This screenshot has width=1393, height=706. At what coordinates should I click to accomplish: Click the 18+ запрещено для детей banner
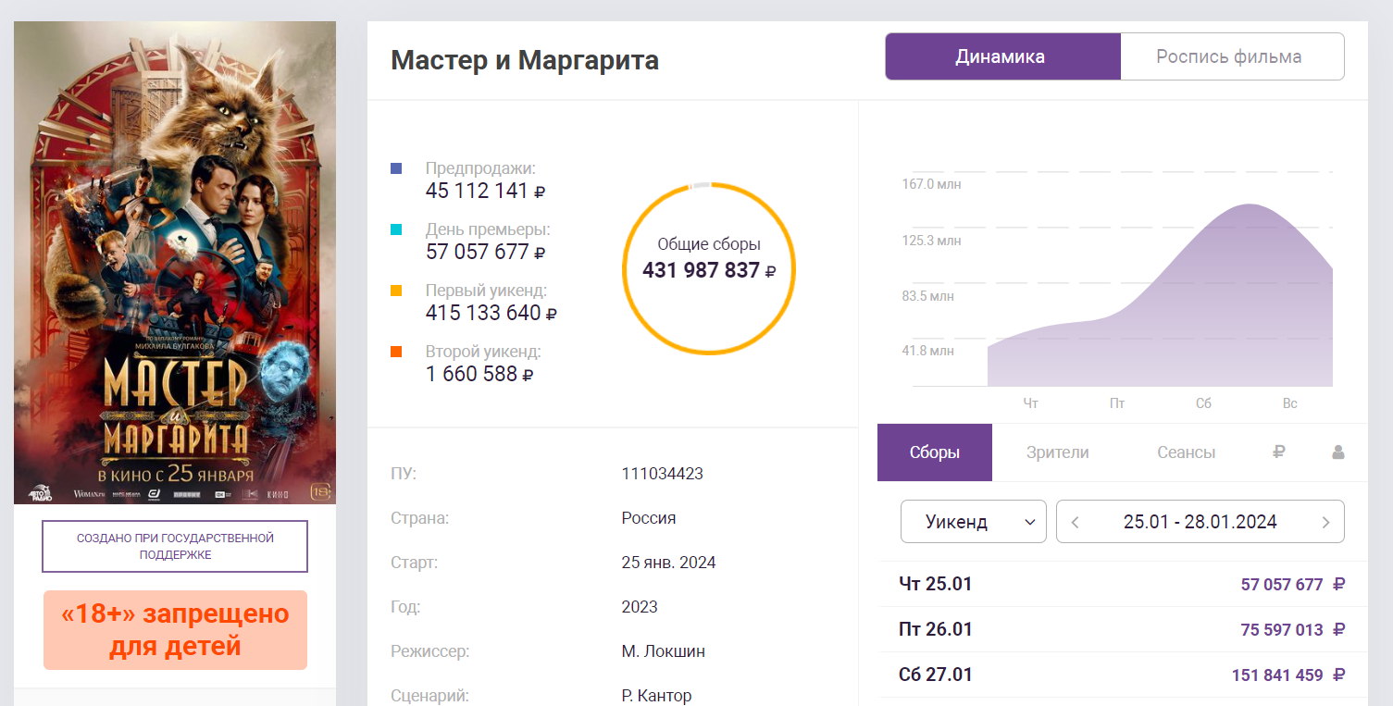click(175, 630)
